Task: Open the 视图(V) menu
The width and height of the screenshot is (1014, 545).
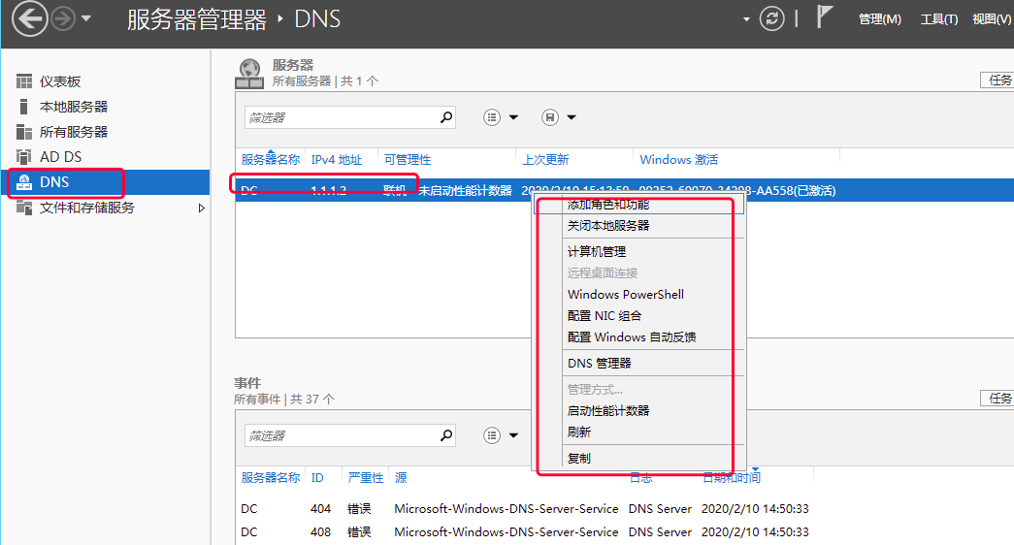Action: click(x=992, y=19)
